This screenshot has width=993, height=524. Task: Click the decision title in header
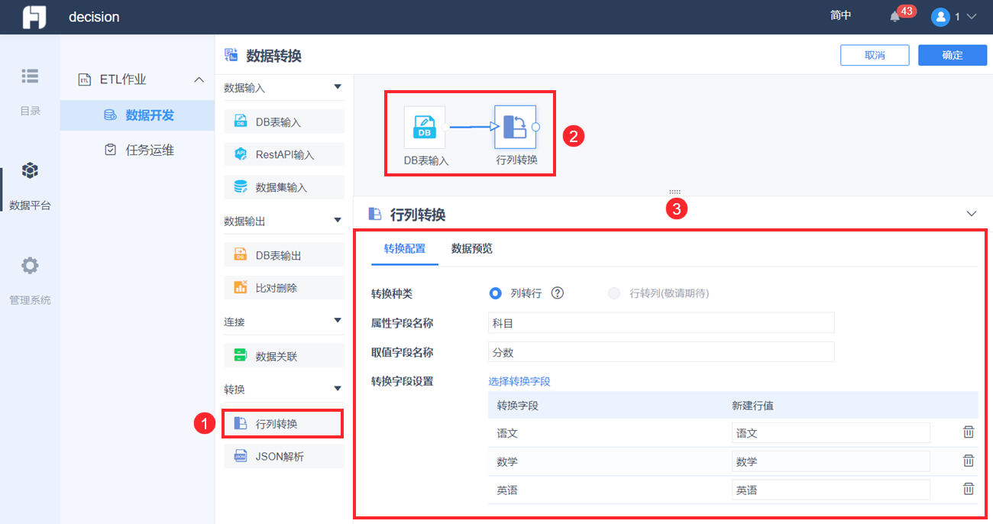point(94,17)
